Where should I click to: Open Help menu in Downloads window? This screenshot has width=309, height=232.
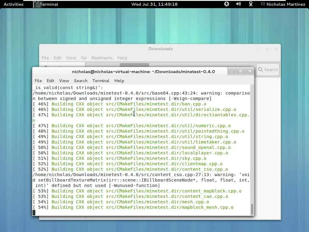(122, 58)
